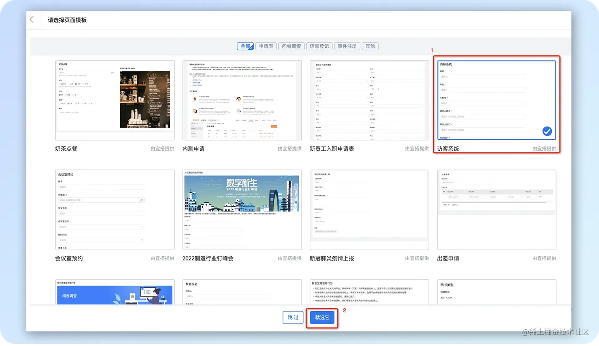Pick the 图书类型 template preview

click(x=497, y=292)
